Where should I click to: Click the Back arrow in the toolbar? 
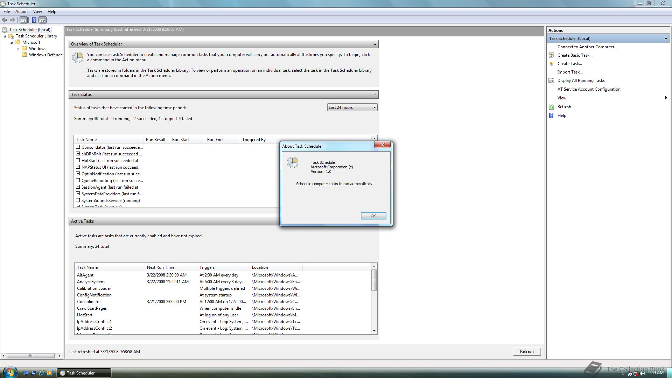coord(5,20)
